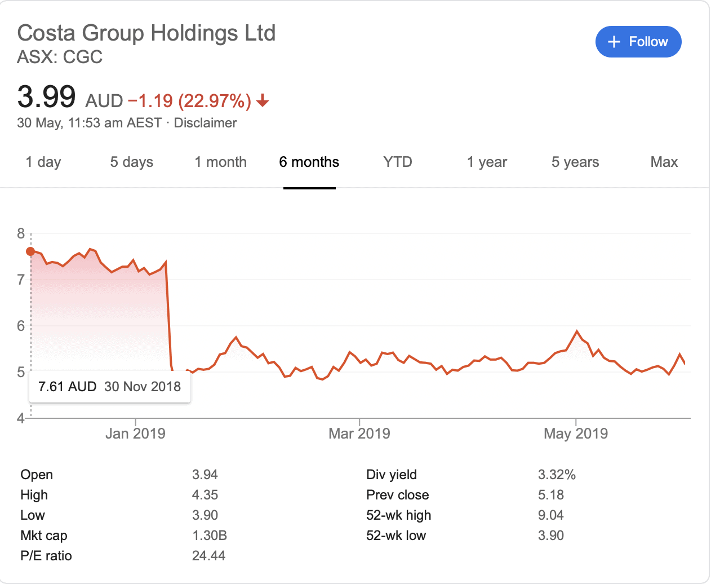Switch to the YTD tab
Screen dimensions: 711x584
click(398, 162)
